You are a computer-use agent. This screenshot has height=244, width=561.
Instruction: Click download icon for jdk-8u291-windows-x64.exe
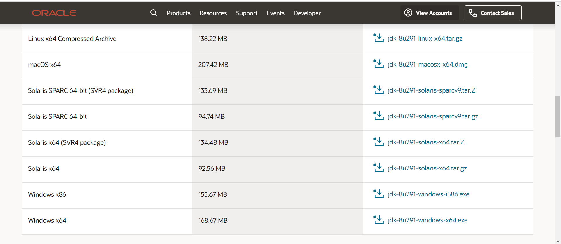pyautogui.click(x=379, y=220)
